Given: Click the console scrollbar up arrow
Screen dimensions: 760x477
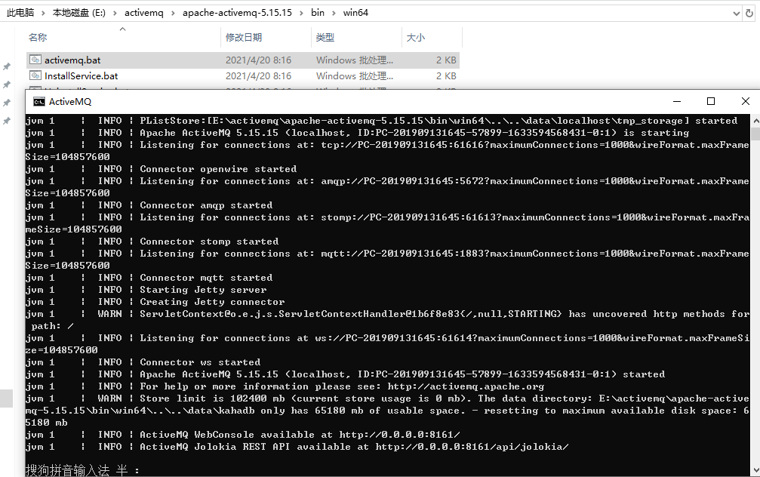Looking at the screenshot, I should tap(754, 119).
